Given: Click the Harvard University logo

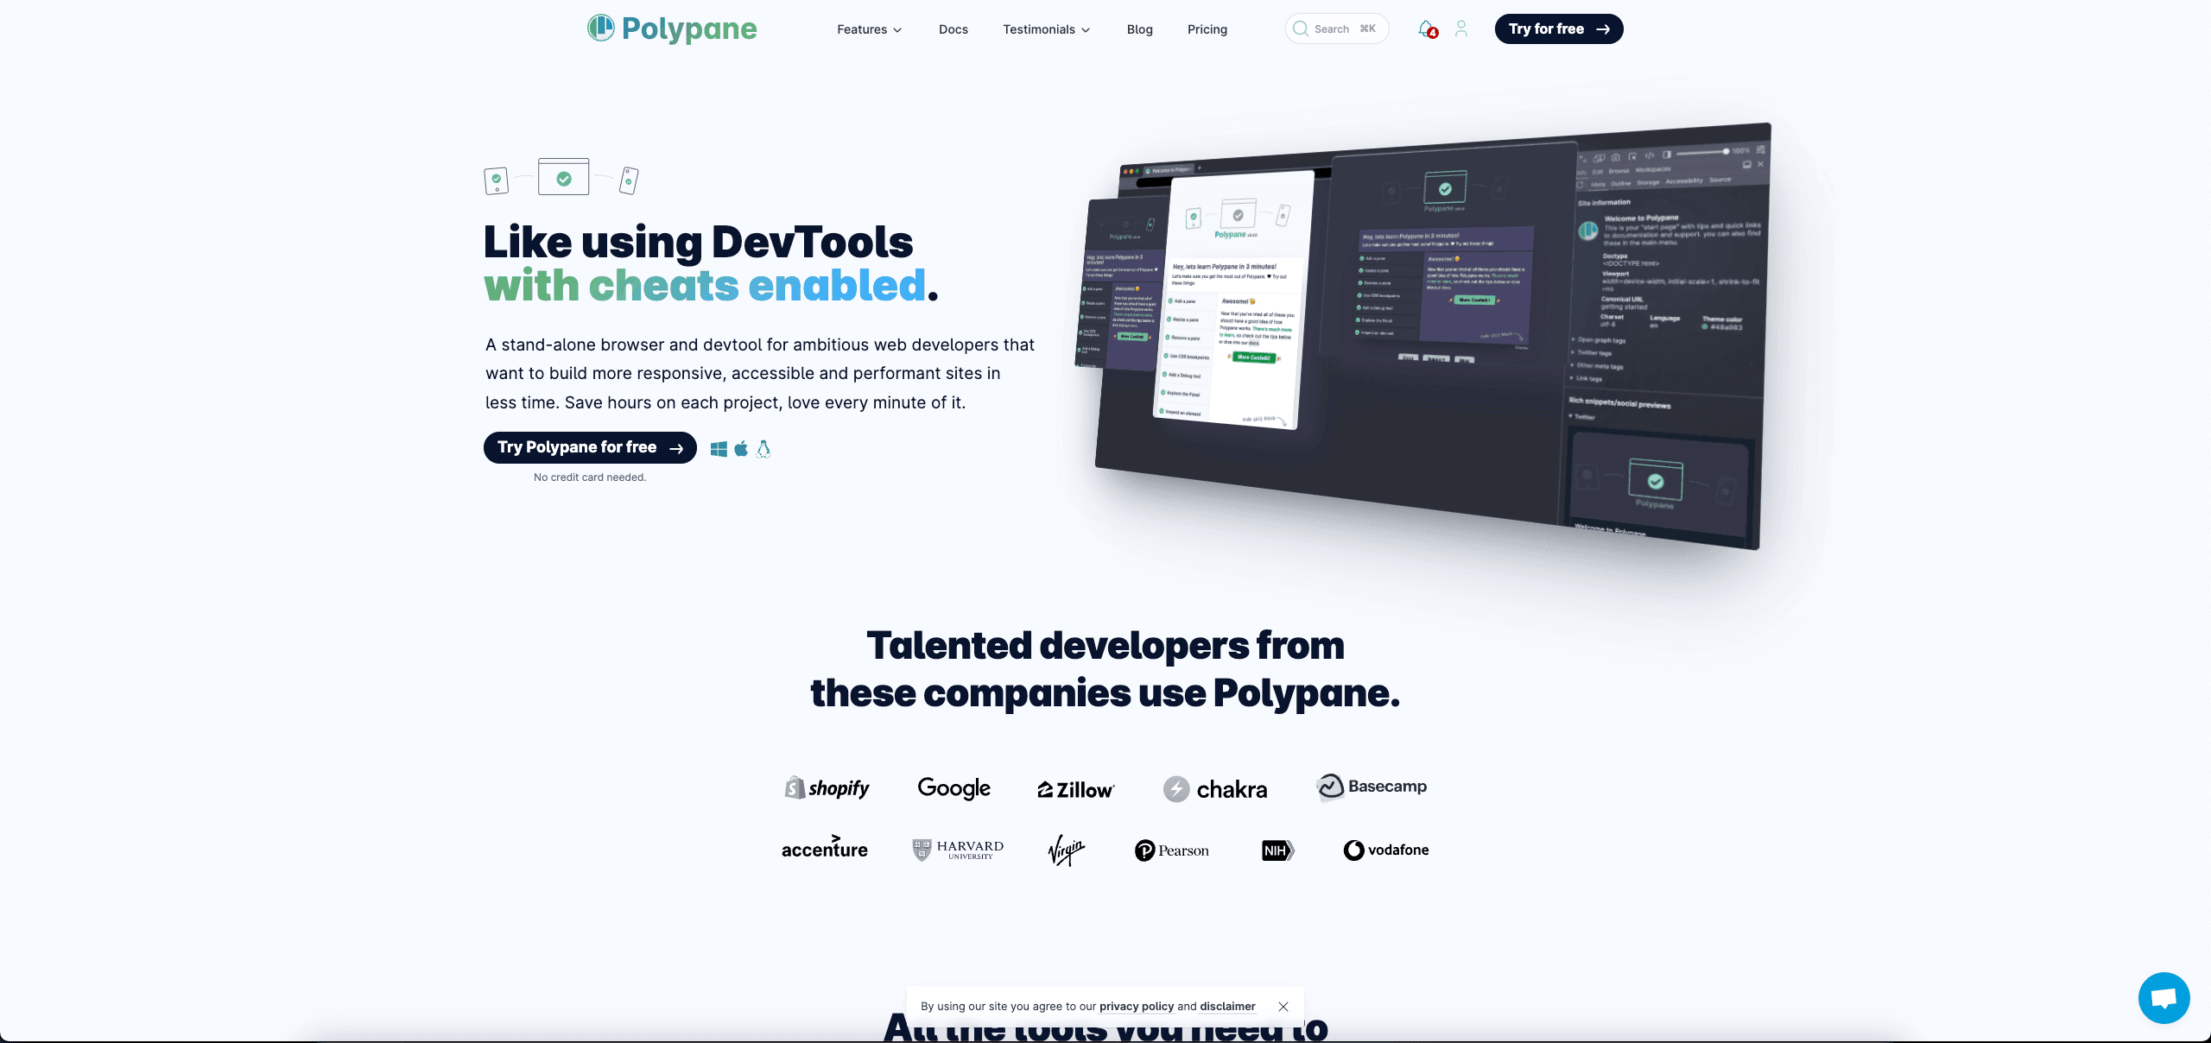Looking at the screenshot, I should 958,850.
